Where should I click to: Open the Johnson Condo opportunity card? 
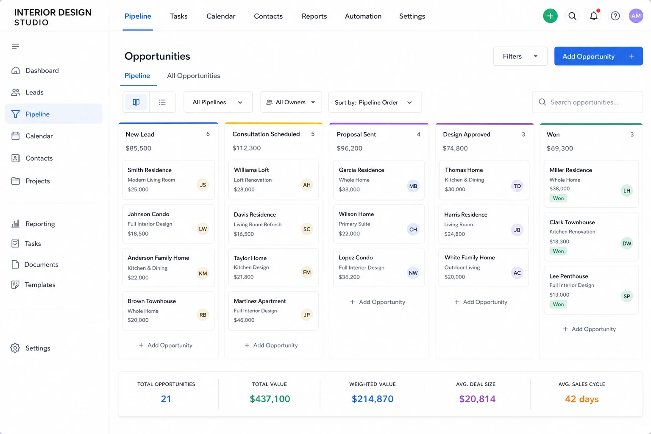(x=168, y=224)
